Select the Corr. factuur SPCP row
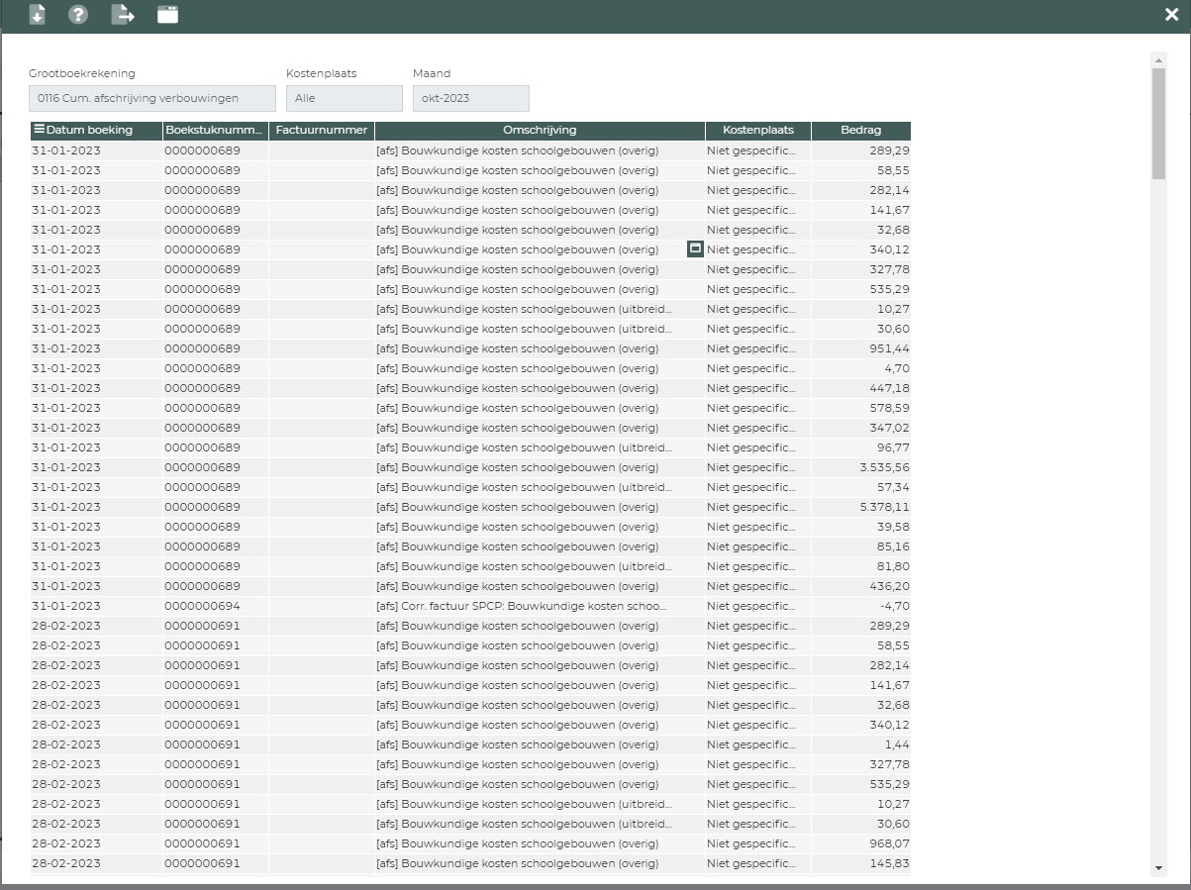Viewport: 1191px width, 890px height. tap(521, 606)
